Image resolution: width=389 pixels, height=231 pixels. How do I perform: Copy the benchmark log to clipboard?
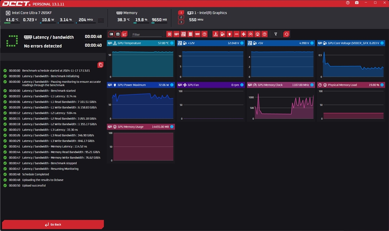pos(100,65)
